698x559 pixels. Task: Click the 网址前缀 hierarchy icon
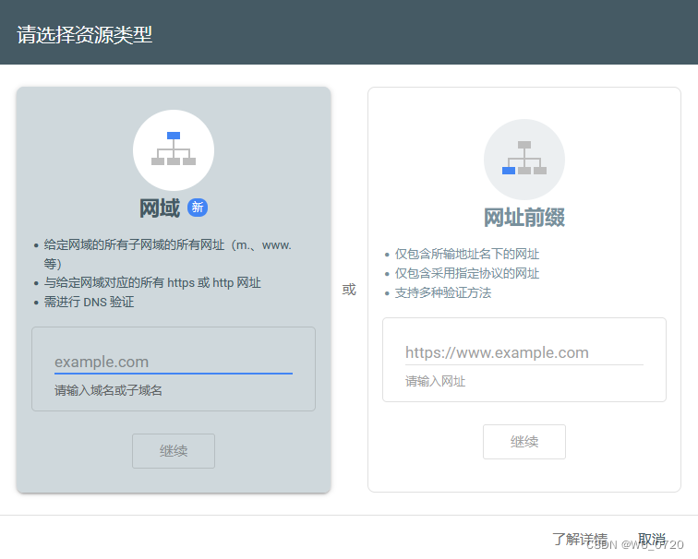coord(524,160)
